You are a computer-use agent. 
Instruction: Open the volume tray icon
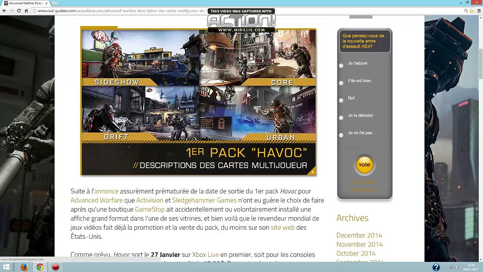coord(457,267)
